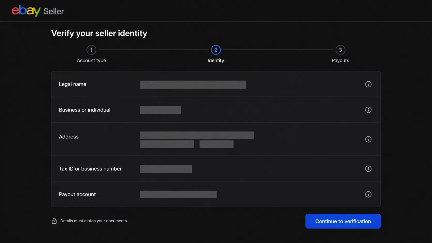
Task: Click Continue to verification button
Action: (343, 221)
